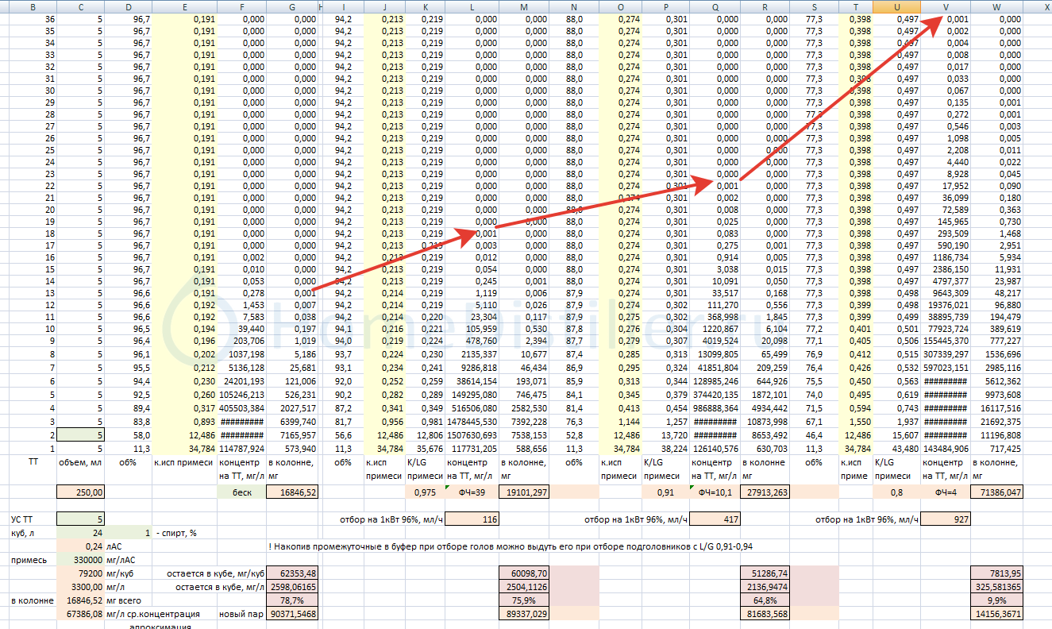Select the cell with value 0,975
This screenshot has height=629, width=1052.
coord(425,492)
